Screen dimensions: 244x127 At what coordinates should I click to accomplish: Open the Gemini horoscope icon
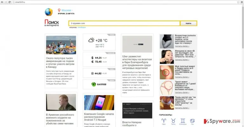183,121
